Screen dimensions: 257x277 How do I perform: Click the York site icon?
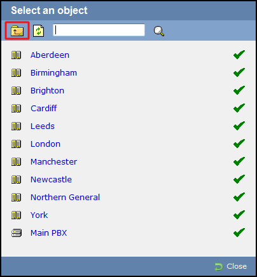pos(16,215)
